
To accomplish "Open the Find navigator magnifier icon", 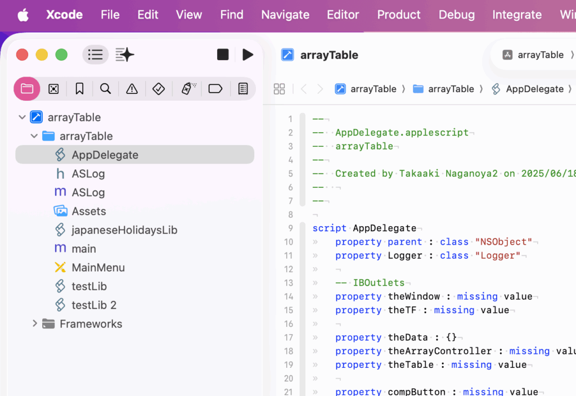I will tap(105, 89).
